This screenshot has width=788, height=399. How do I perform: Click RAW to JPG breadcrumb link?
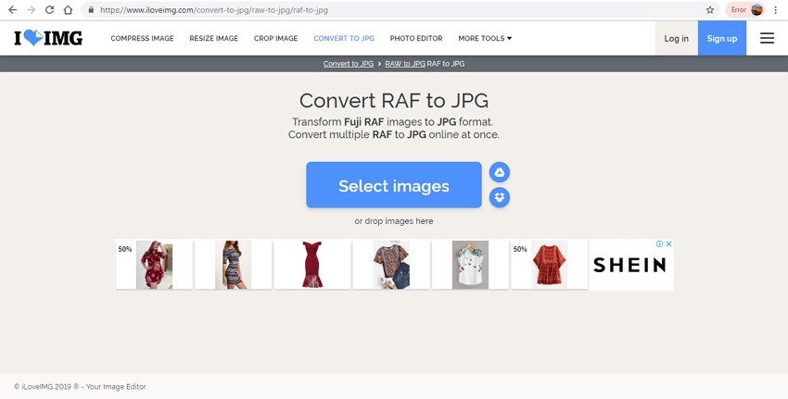click(x=405, y=64)
